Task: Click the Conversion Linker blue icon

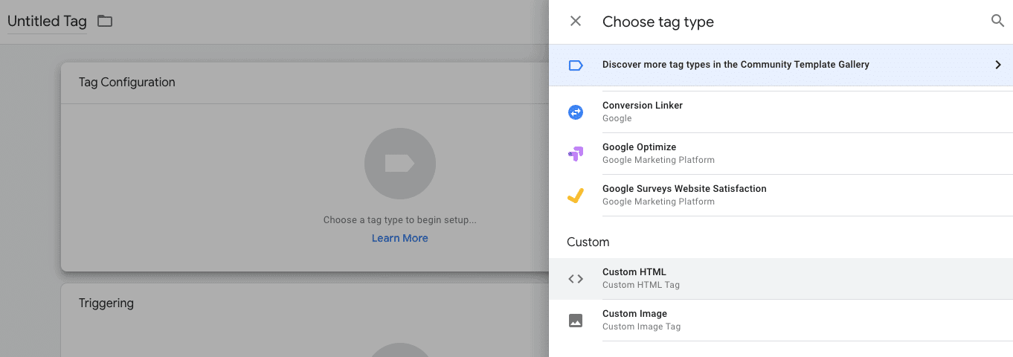Action: point(576,112)
